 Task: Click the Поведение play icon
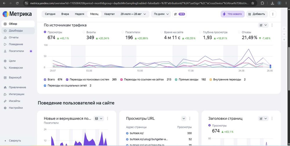pos(5,44)
